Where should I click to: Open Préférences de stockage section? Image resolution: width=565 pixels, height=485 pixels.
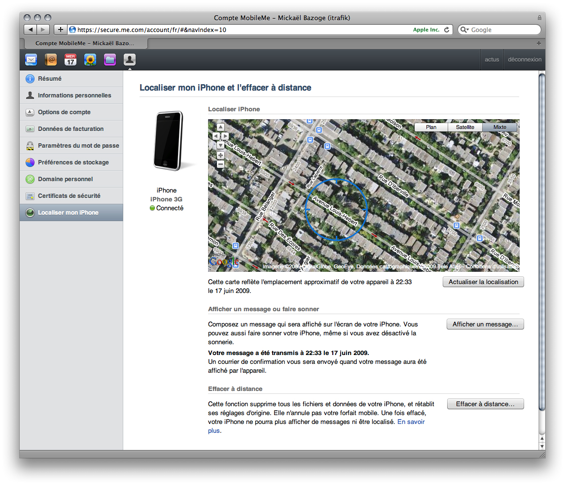coord(71,162)
